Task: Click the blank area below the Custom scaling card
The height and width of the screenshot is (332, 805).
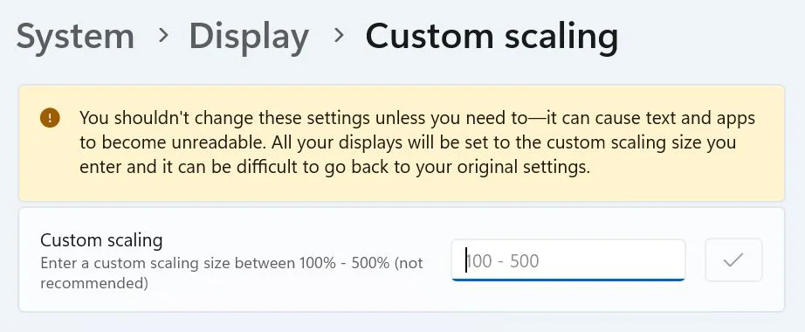Action: (402, 322)
